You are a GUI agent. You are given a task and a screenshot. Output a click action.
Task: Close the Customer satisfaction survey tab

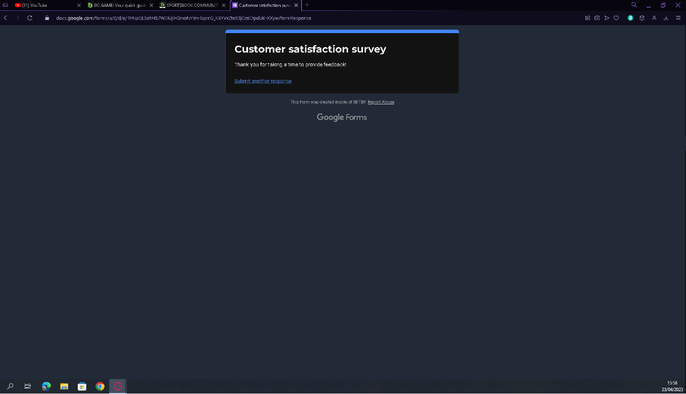pos(296,5)
